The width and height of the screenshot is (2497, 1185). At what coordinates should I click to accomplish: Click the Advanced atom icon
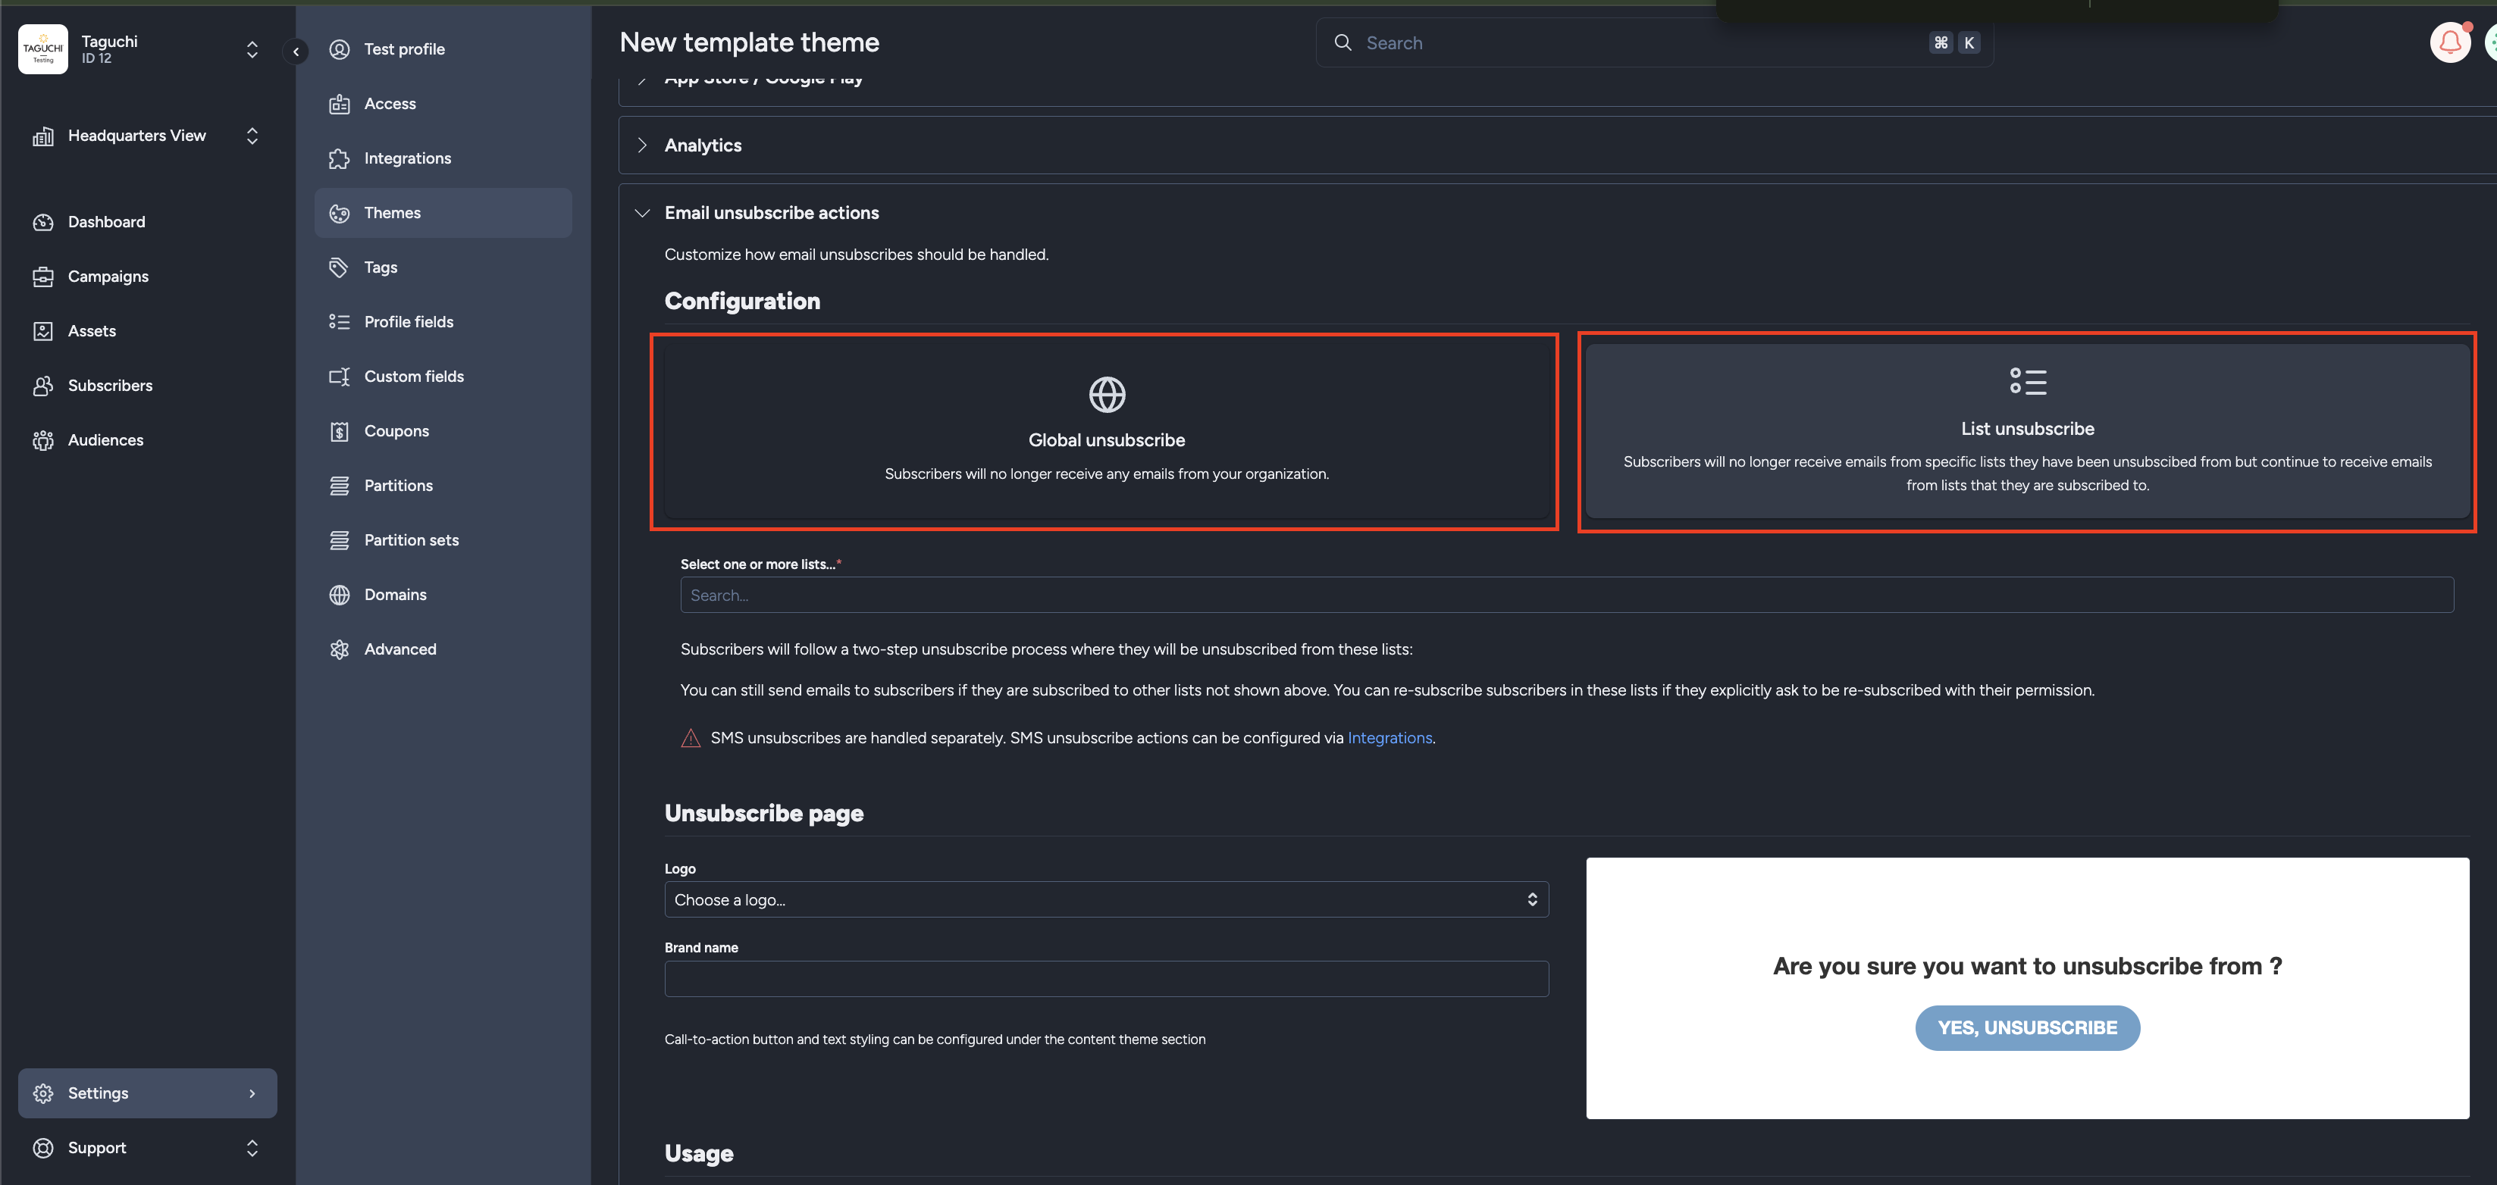340,649
